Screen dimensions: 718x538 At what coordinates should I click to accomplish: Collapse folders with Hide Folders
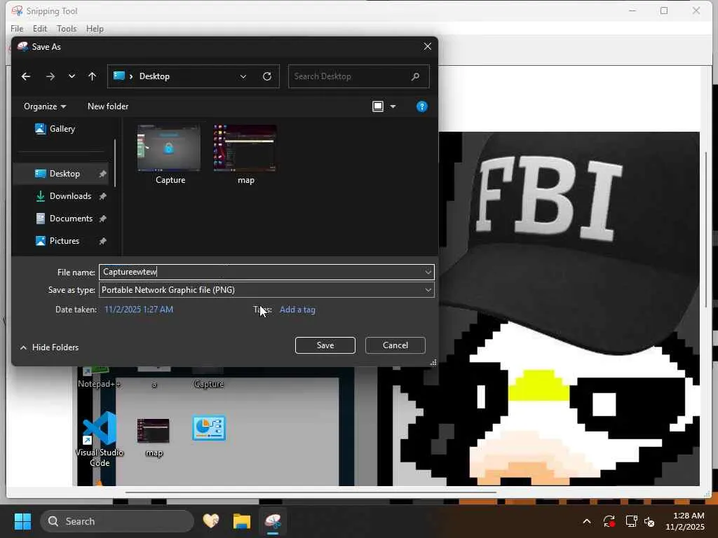point(50,347)
